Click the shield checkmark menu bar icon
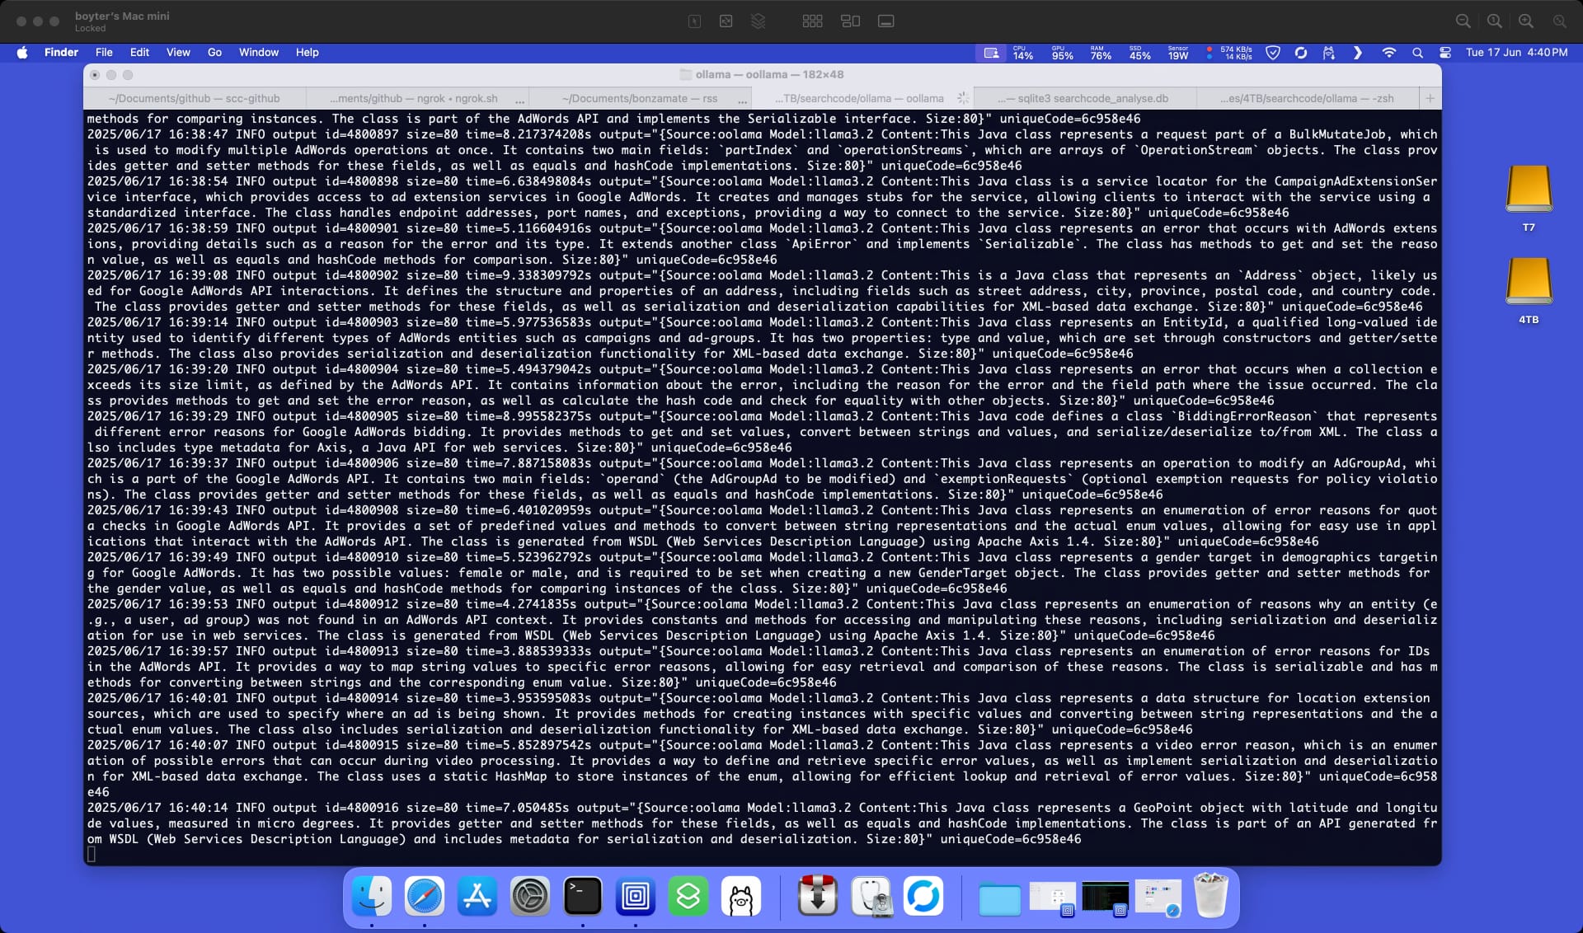 coord(1273,53)
